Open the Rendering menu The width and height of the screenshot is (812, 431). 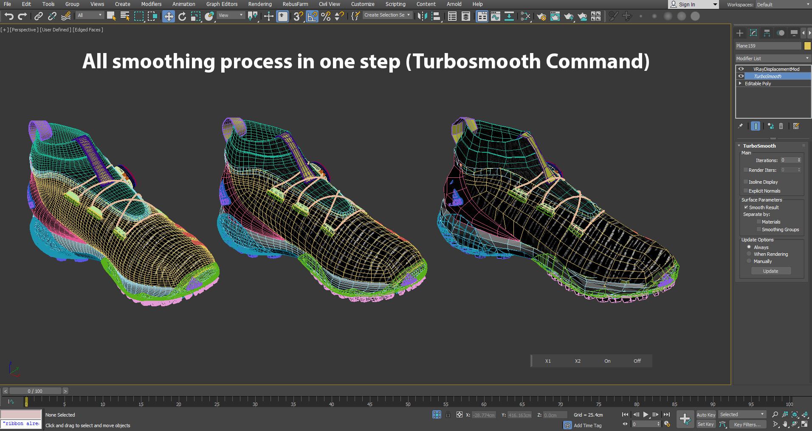point(259,4)
